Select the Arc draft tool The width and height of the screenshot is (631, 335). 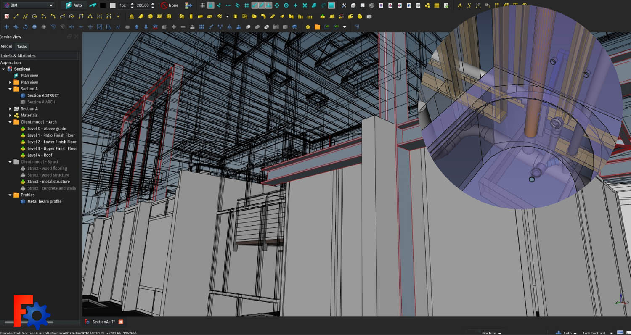(x=44, y=16)
